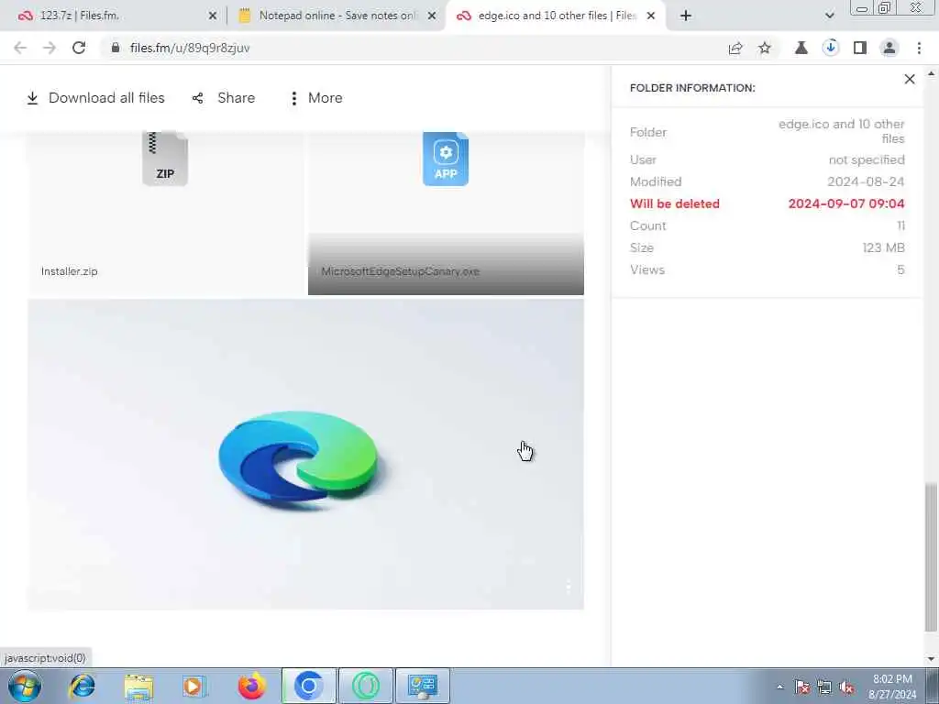
Task: Expand the tab search dropdown arrow
Action: click(x=829, y=16)
